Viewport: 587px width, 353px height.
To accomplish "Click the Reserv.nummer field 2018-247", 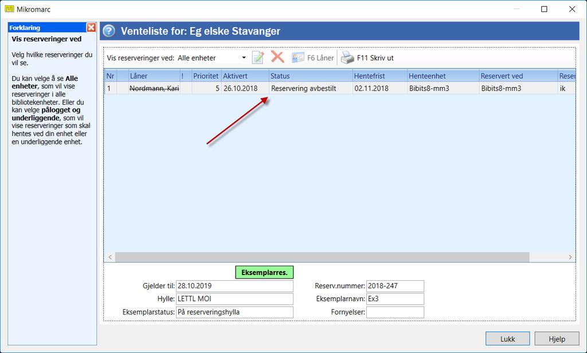I will [395, 285].
